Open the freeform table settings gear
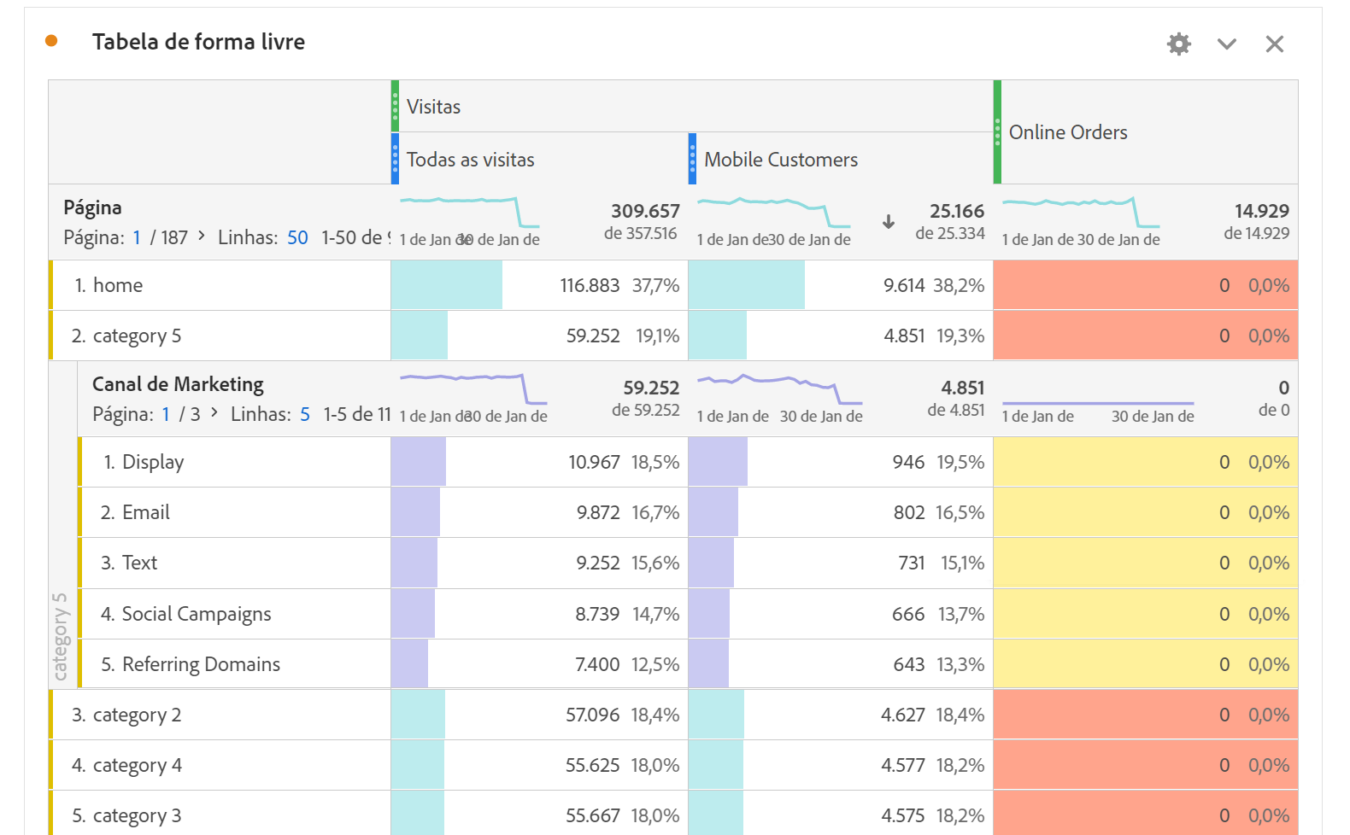1350x835 pixels. 1178,44
